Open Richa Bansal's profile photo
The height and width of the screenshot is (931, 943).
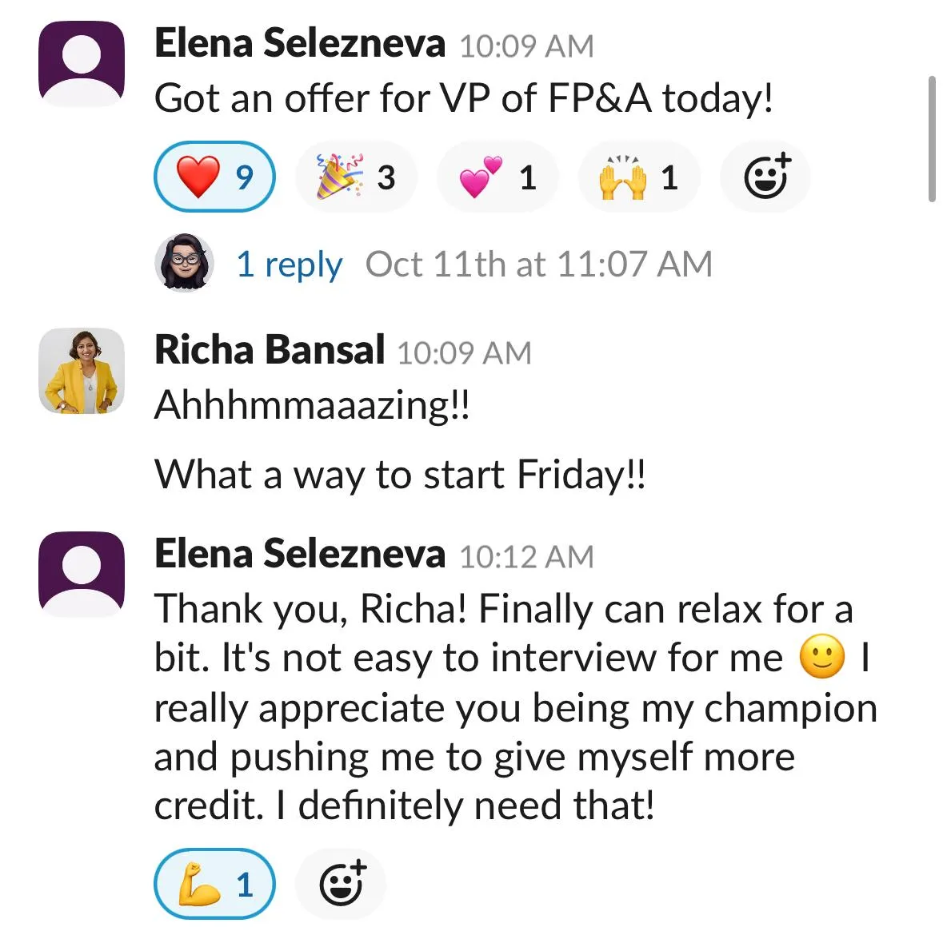pyautogui.click(x=82, y=371)
